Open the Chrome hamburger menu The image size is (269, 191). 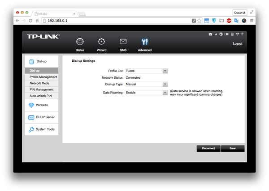pyautogui.click(x=252, y=21)
